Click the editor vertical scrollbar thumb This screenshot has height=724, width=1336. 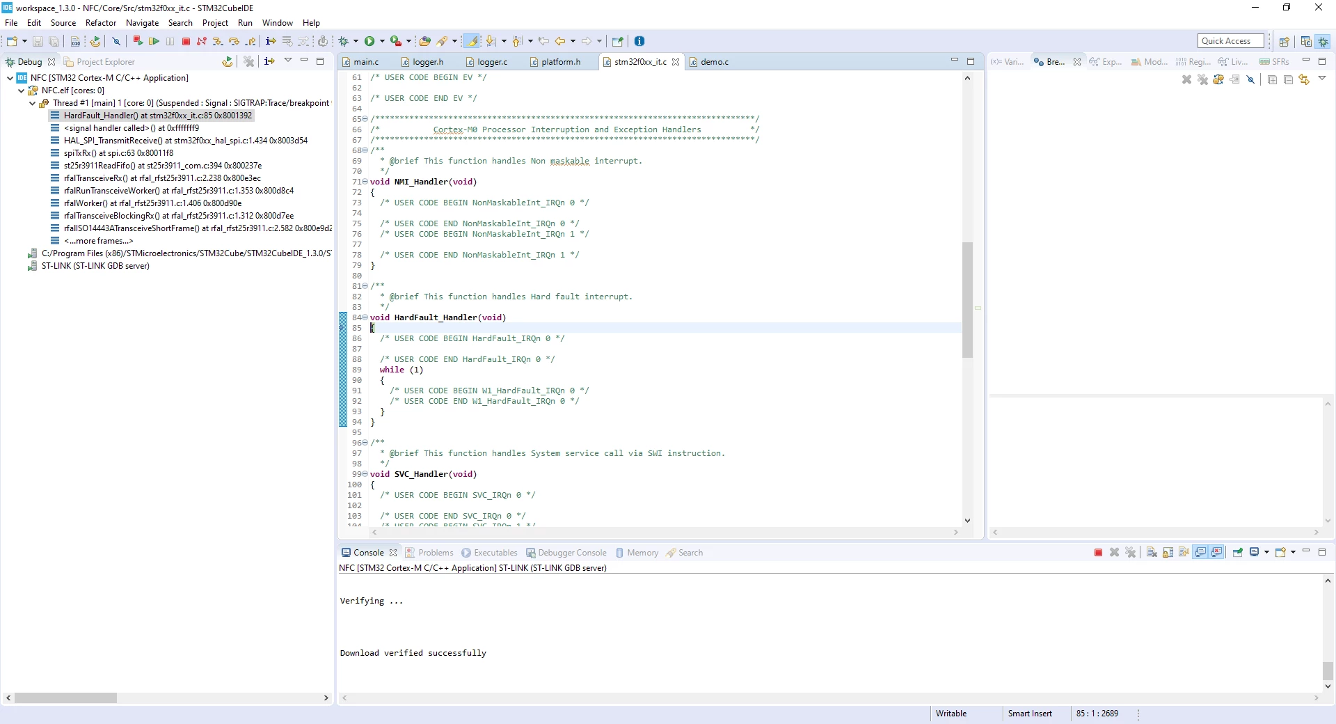coord(967,299)
